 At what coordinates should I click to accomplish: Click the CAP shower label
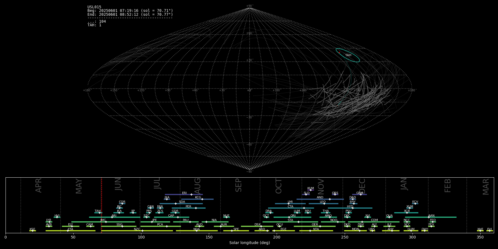[x=171, y=216]
